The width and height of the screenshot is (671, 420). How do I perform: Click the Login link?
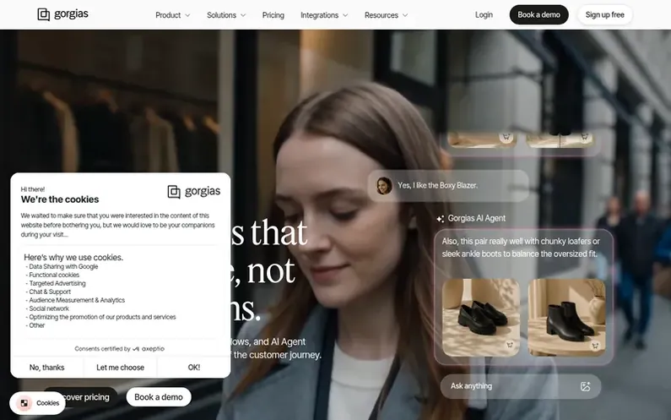[484, 15]
